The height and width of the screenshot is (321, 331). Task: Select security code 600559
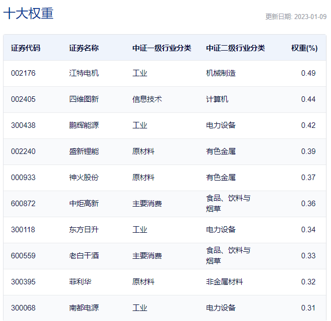coord(23,256)
